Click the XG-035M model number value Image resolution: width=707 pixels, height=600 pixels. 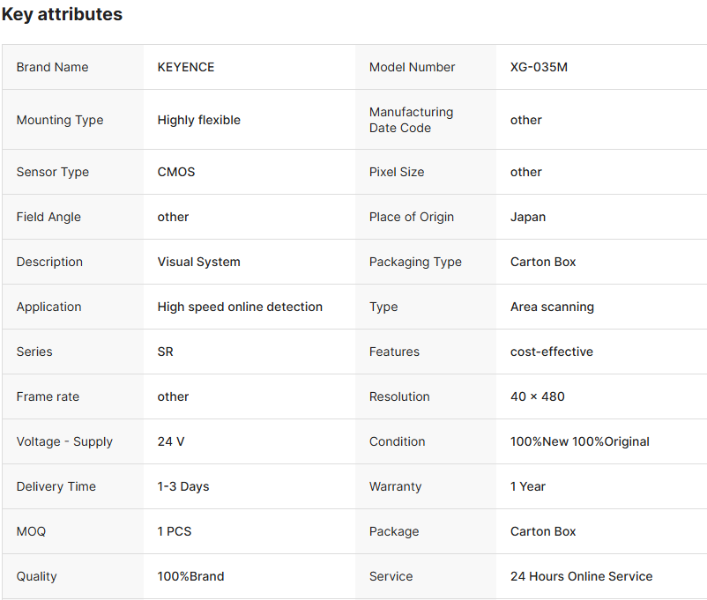tap(539, 67)
